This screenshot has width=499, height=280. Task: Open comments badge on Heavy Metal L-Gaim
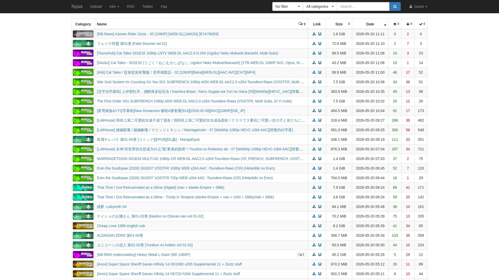pyautogui.click(x=301, y=255)
